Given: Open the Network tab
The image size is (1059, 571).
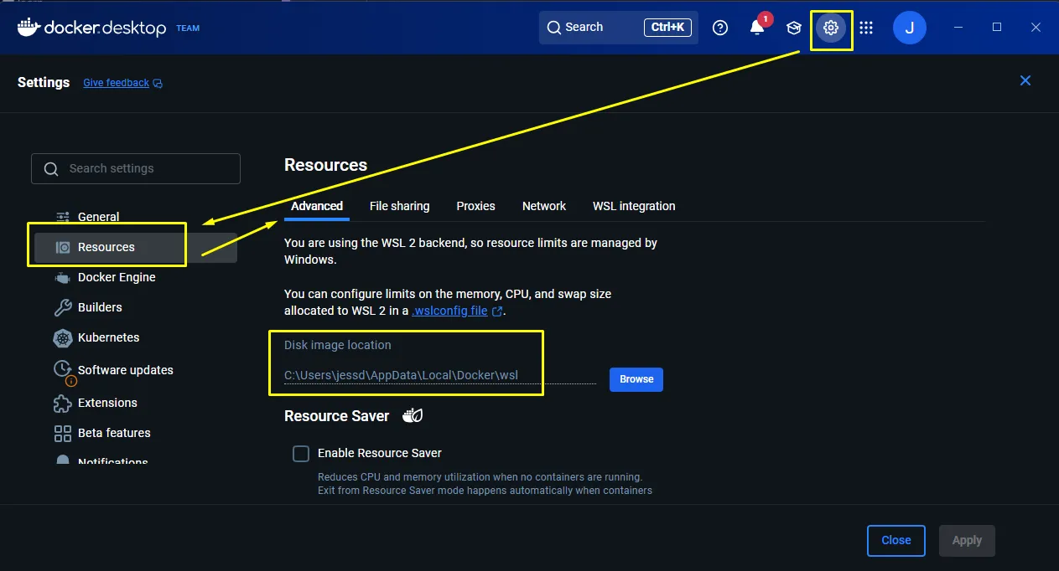Looking at the screenshot, I should pos(543,206).
